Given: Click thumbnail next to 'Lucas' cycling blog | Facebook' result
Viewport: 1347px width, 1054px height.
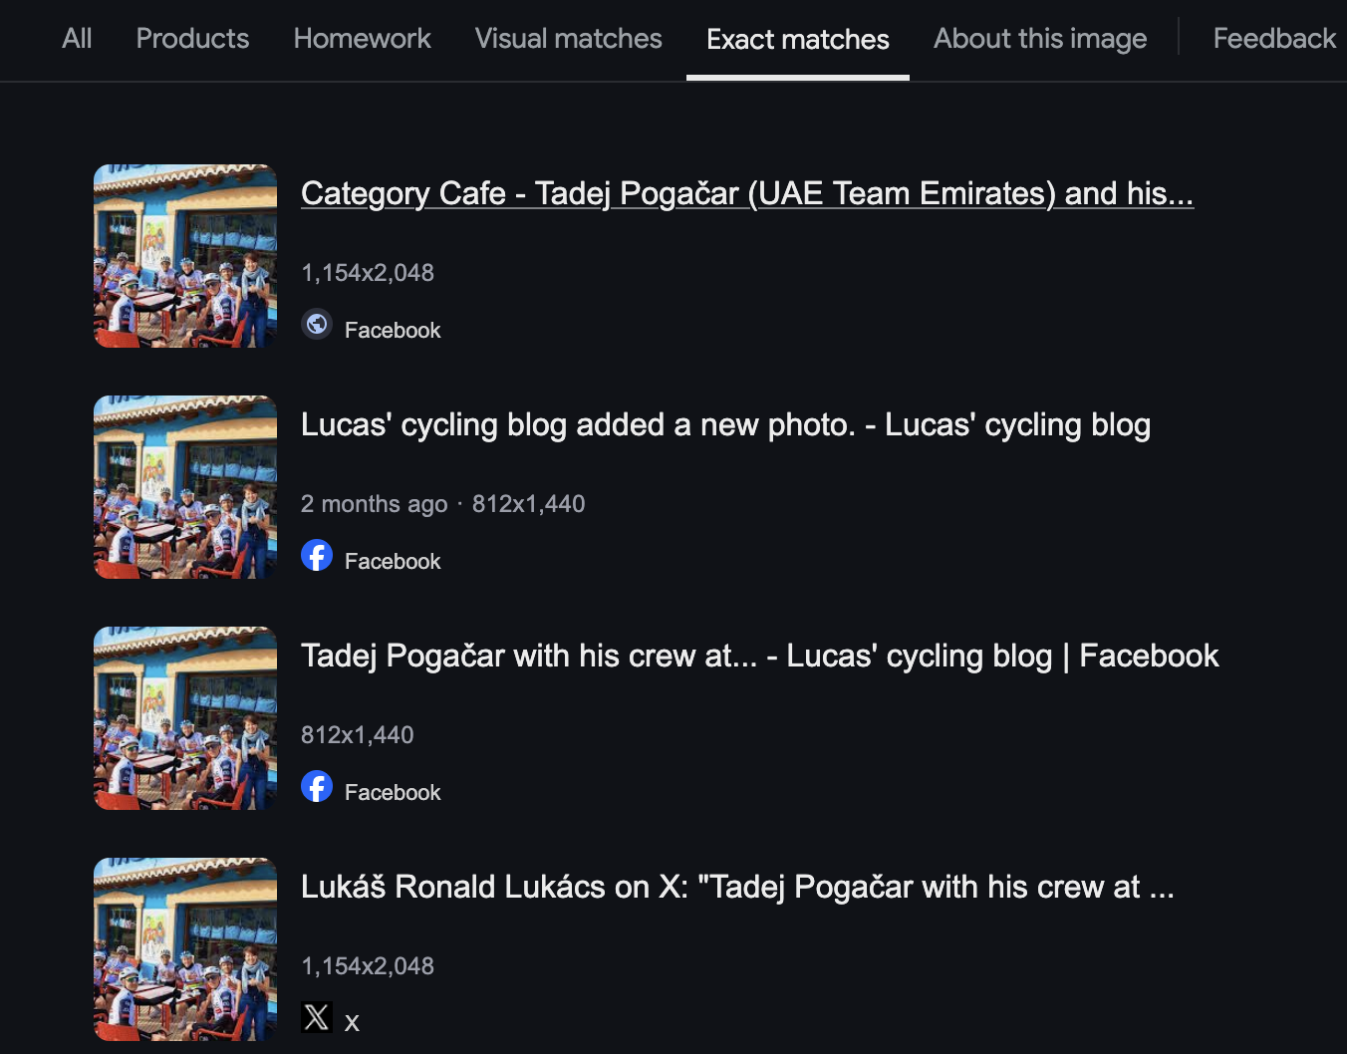Looking at the screenshot, I should (185, 718).
